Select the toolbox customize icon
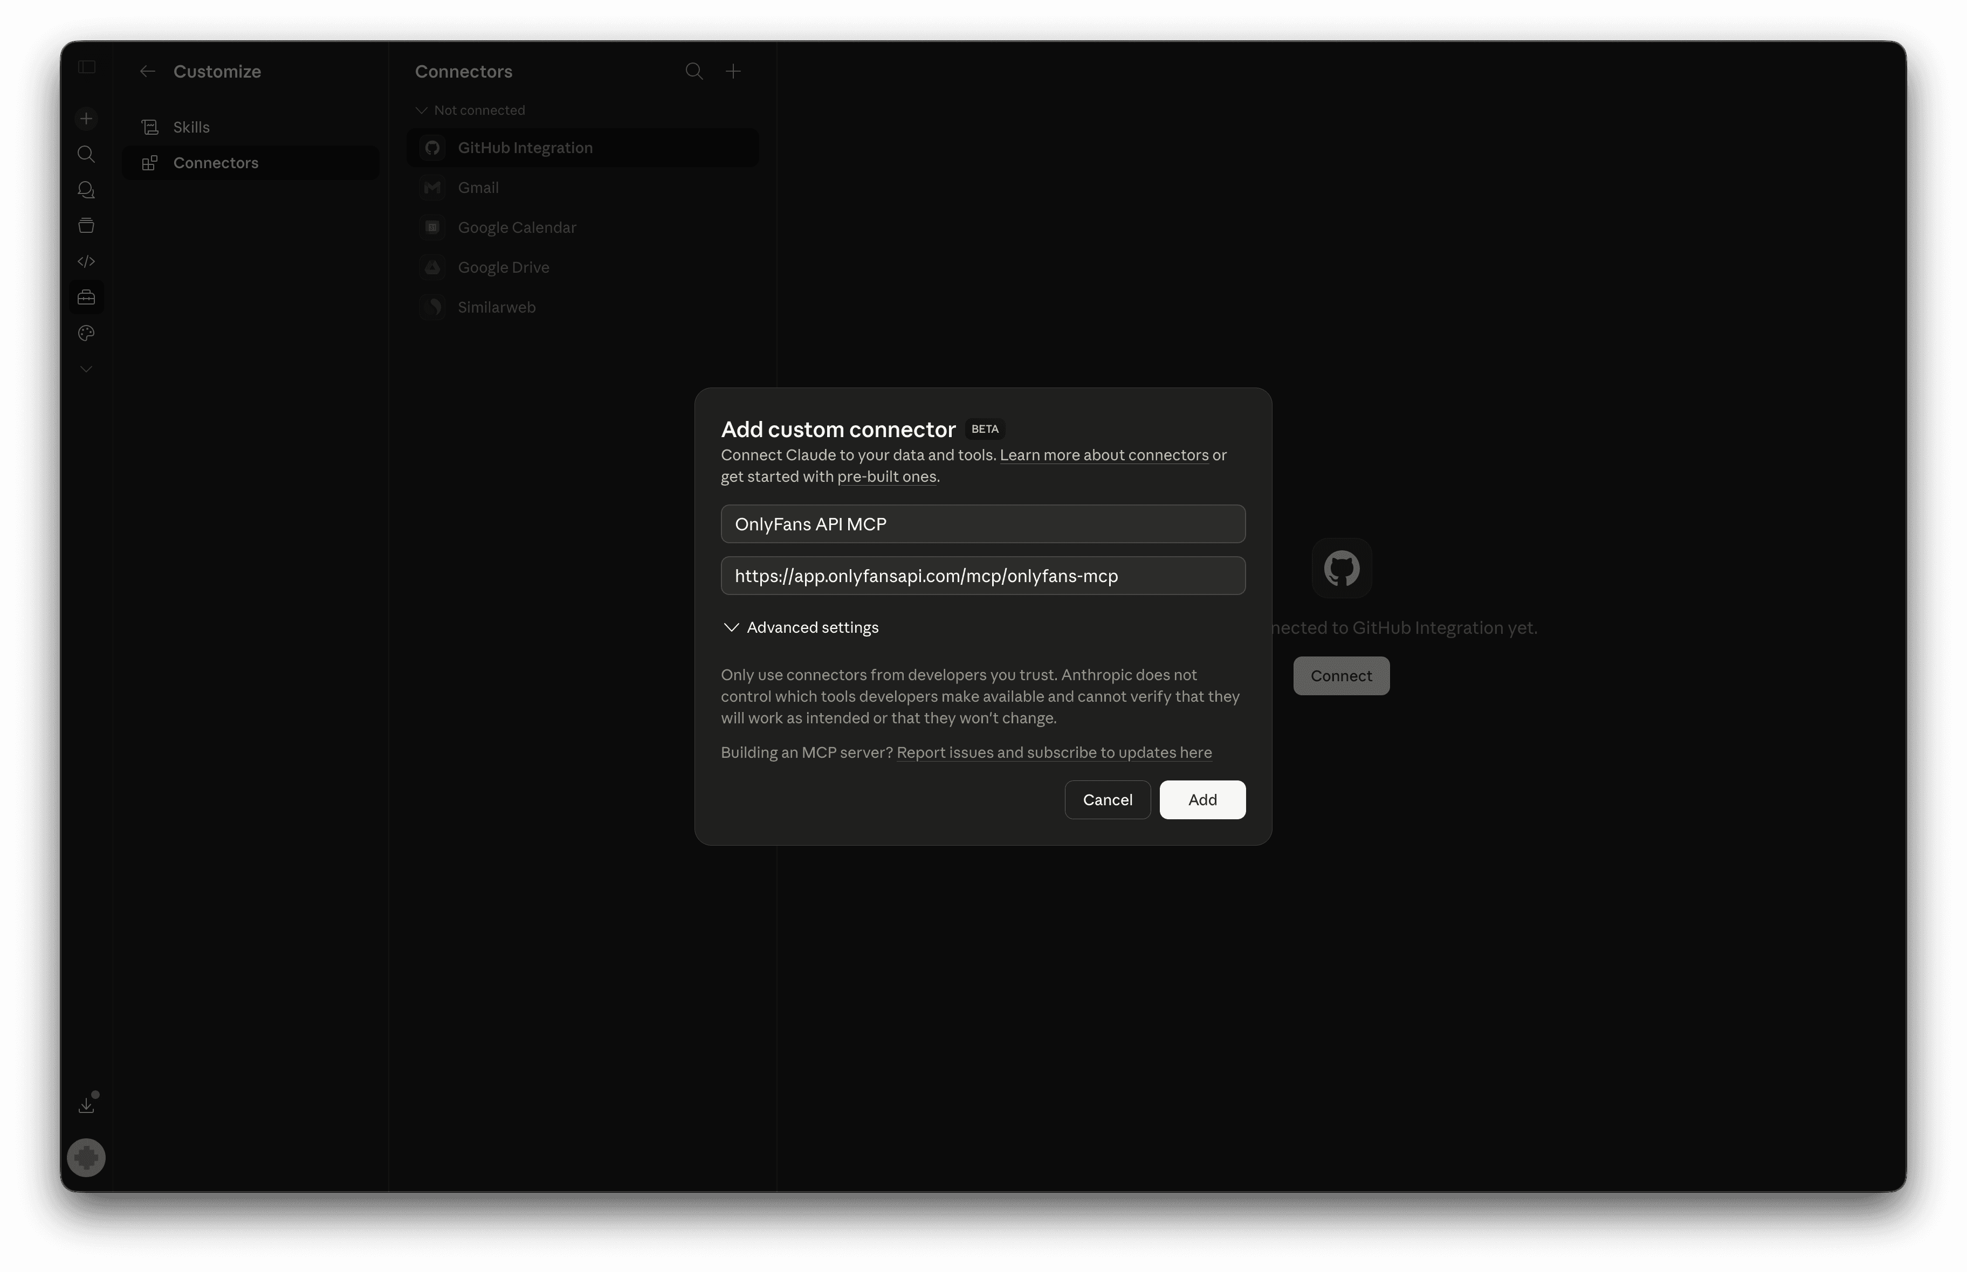 (86, 298)
